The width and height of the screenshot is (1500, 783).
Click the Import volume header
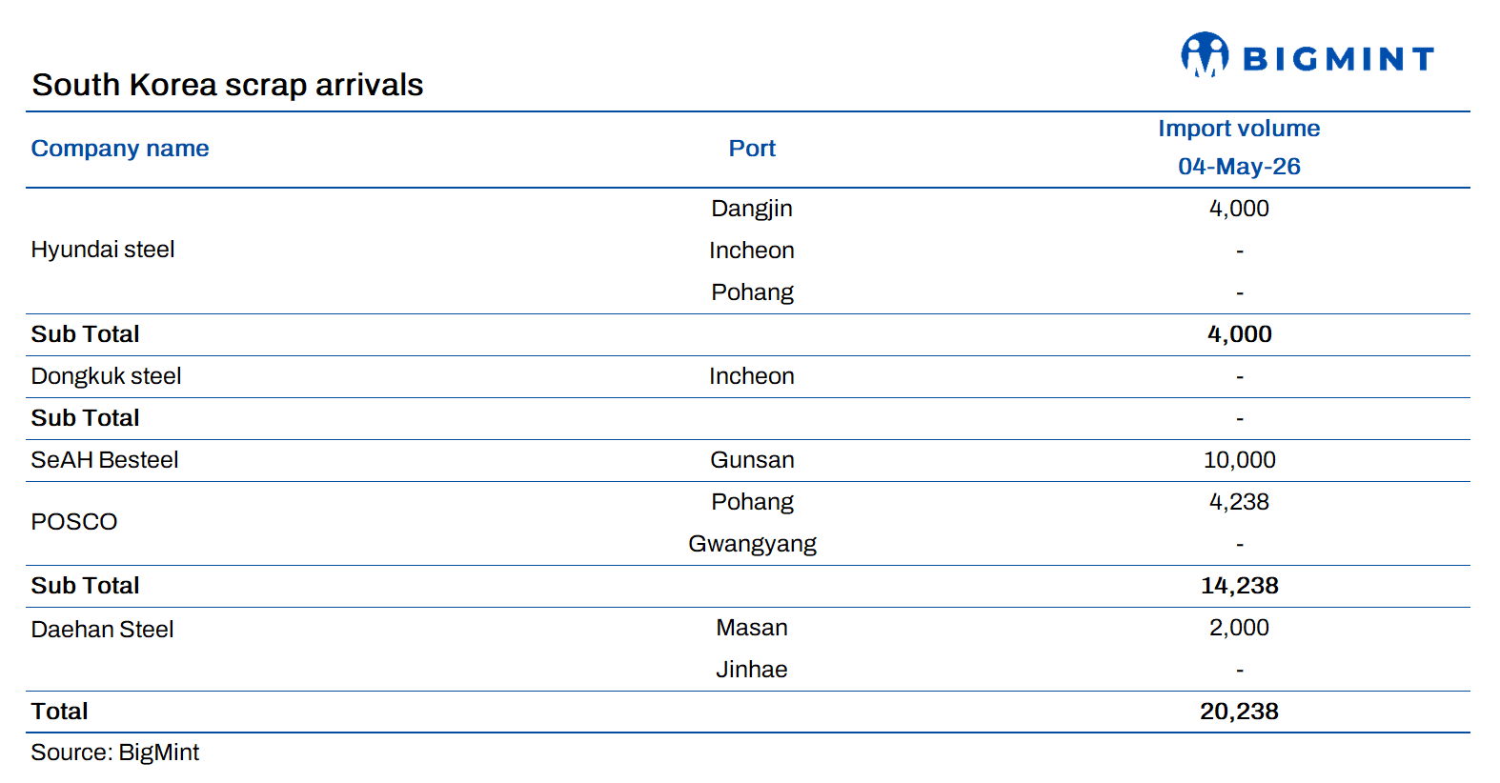1239,129
